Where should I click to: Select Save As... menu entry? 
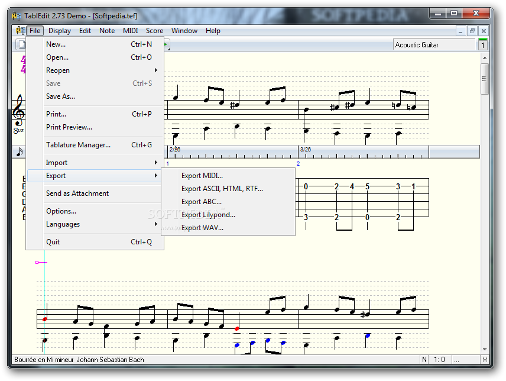coord(95,96)
